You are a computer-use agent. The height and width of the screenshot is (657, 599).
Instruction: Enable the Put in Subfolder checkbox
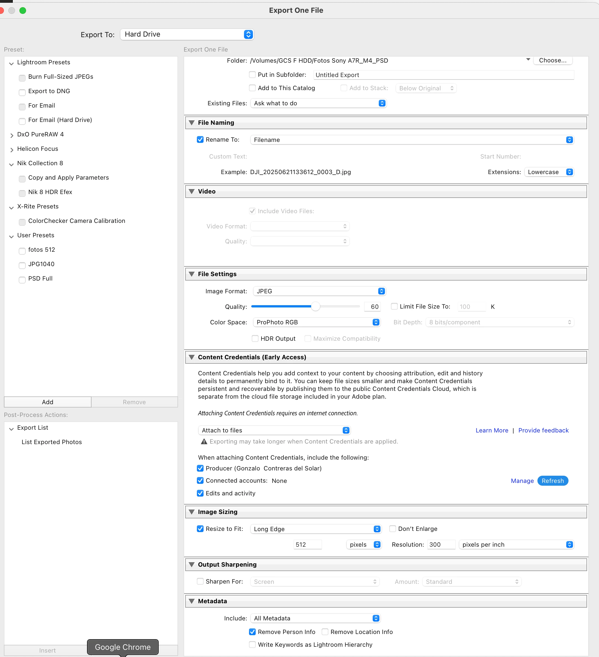[252, 75]
